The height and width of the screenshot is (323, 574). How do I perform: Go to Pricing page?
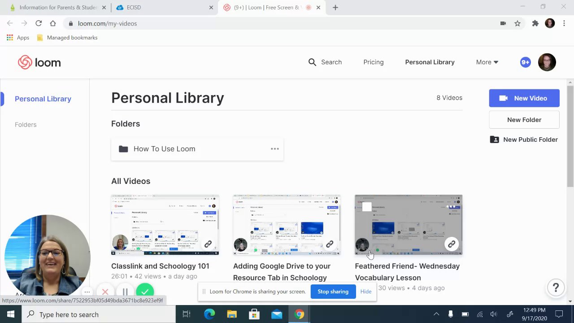click(374, 62)
